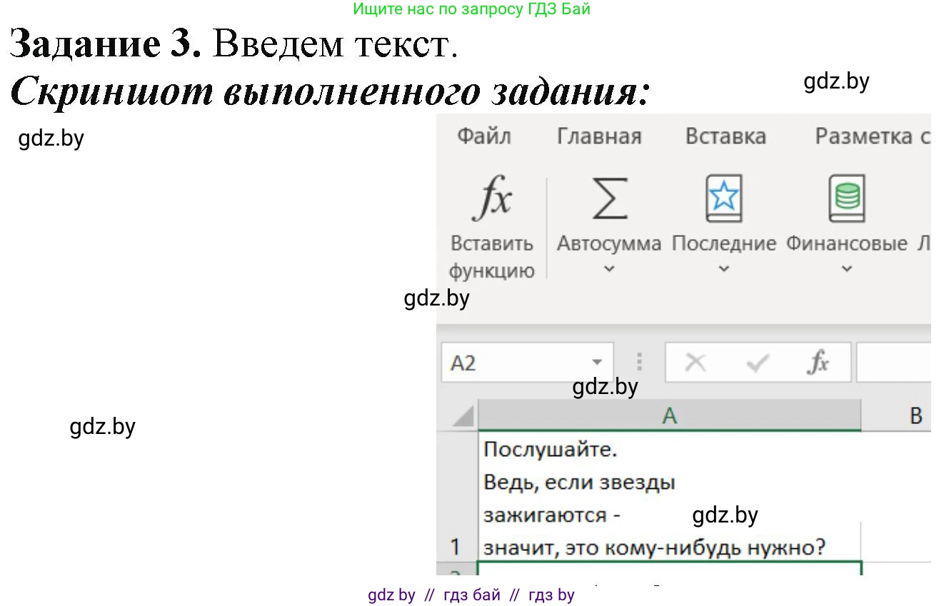
Task: Click the small fx button beside formula bar
Action: [x=818, y=363]
